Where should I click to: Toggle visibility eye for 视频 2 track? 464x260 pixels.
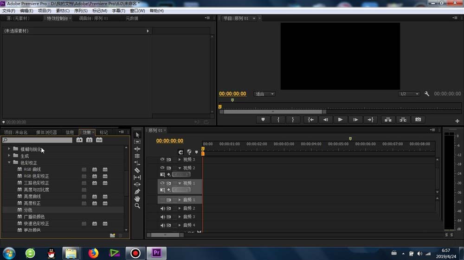click(x=162, y=167)
